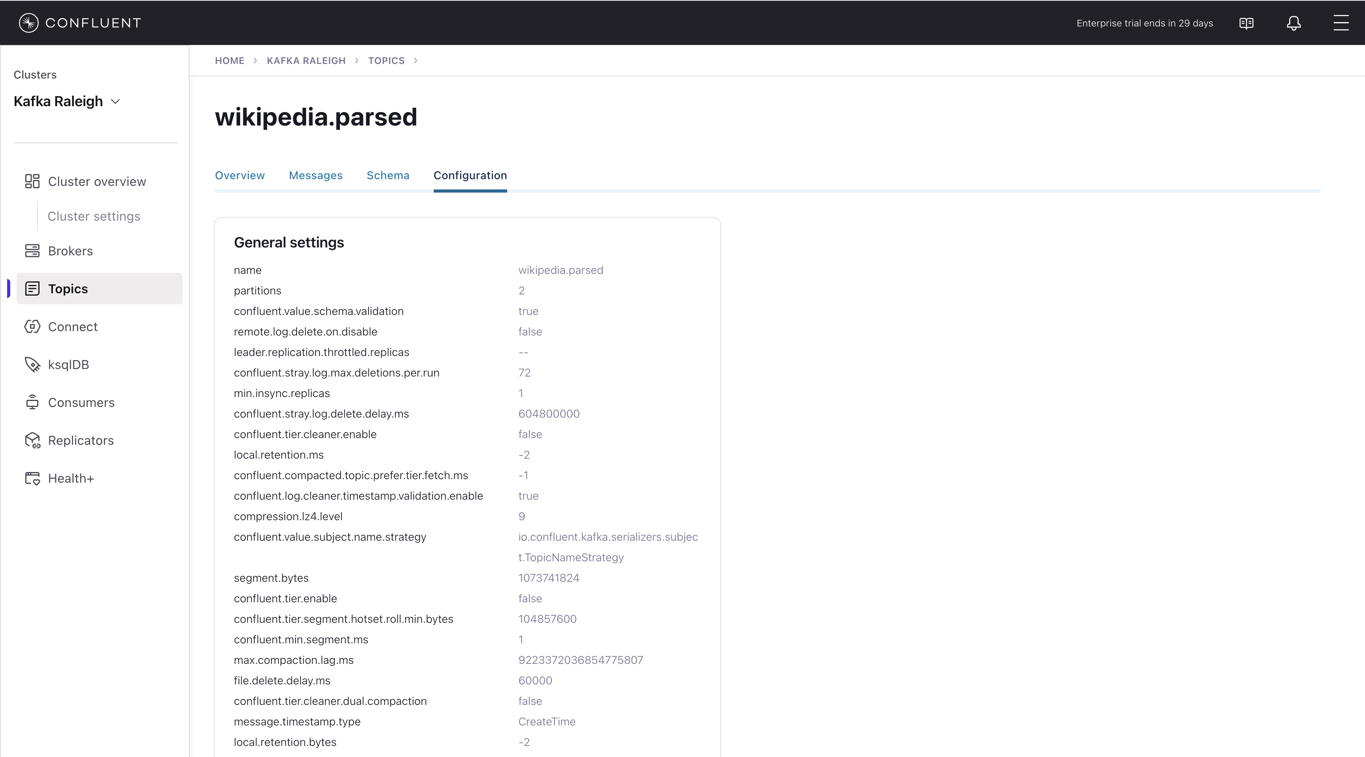
Task: Open the hamburger menu
Action: click(x=1341, y=23)
